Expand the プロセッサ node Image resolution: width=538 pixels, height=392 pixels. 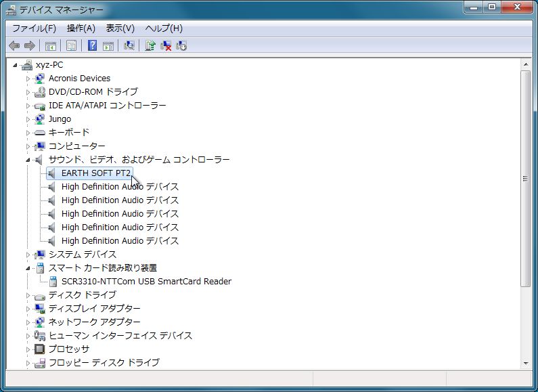[x=28, y=349]
